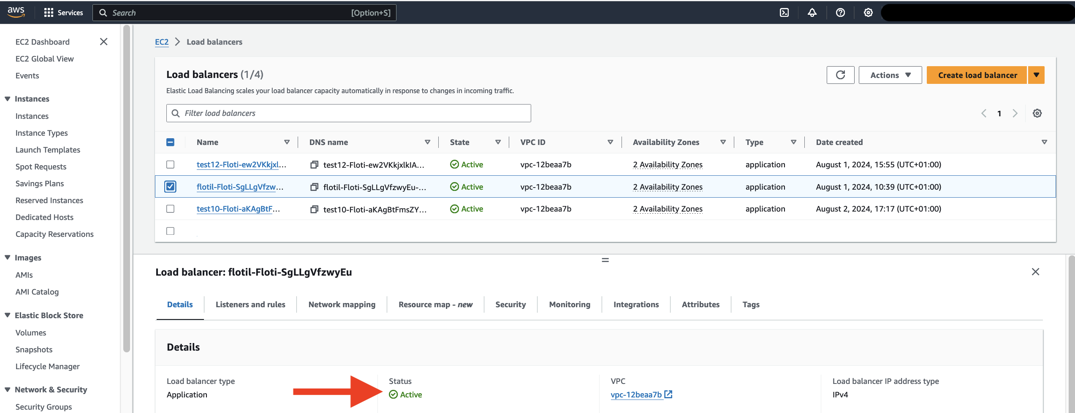Sort by the State column arrow
1075x413 pixels.
[498, 142]
